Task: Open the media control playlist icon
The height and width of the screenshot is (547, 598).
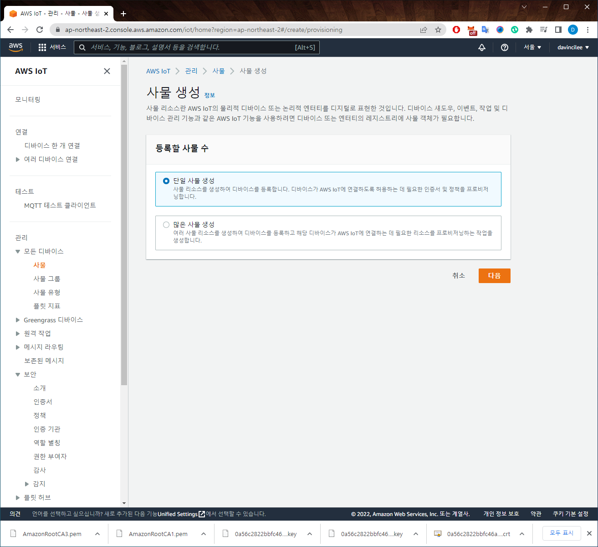Action: click(543, 30)
